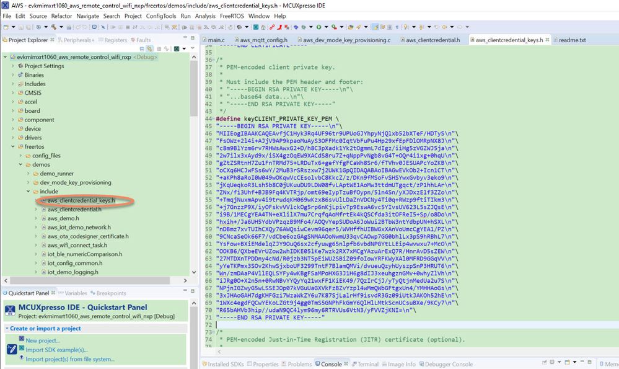This screenshot has height=369, width=619.
Task: Collapse the freertos folder
Action: click(x=13, y=146)
